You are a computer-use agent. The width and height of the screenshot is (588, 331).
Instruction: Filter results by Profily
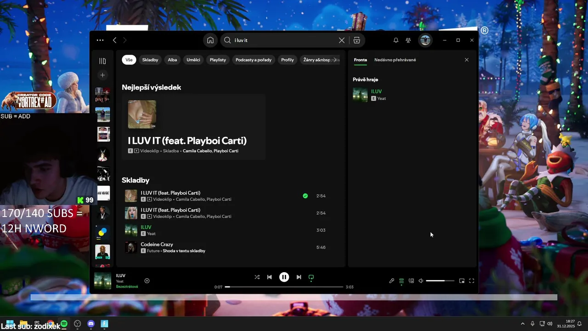click(x=288, y=60)
